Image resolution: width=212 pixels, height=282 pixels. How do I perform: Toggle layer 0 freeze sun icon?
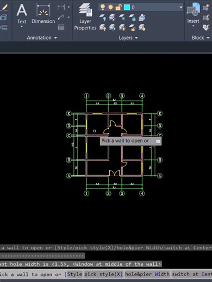click(110, 7)
